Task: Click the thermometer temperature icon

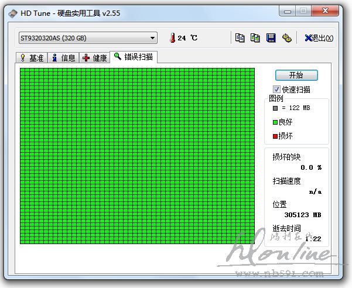Action: 172,37
